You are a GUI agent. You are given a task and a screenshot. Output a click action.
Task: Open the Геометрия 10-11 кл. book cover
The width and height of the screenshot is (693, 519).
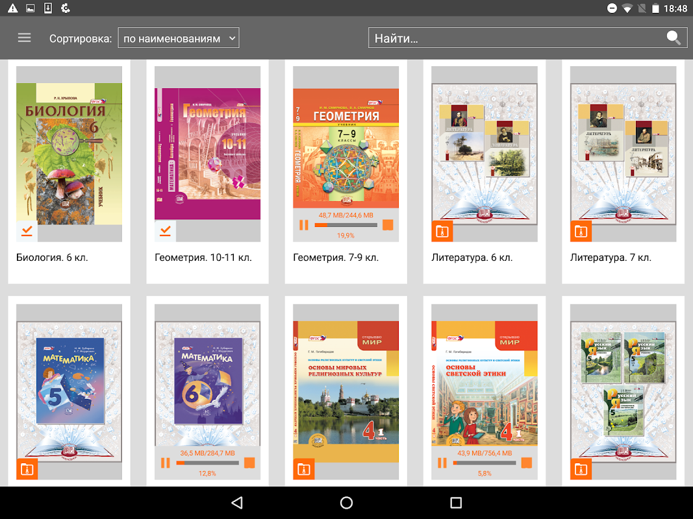(x=207, y=154)
